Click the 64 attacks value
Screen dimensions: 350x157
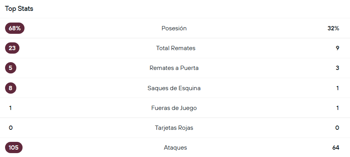tap(336, 148)
